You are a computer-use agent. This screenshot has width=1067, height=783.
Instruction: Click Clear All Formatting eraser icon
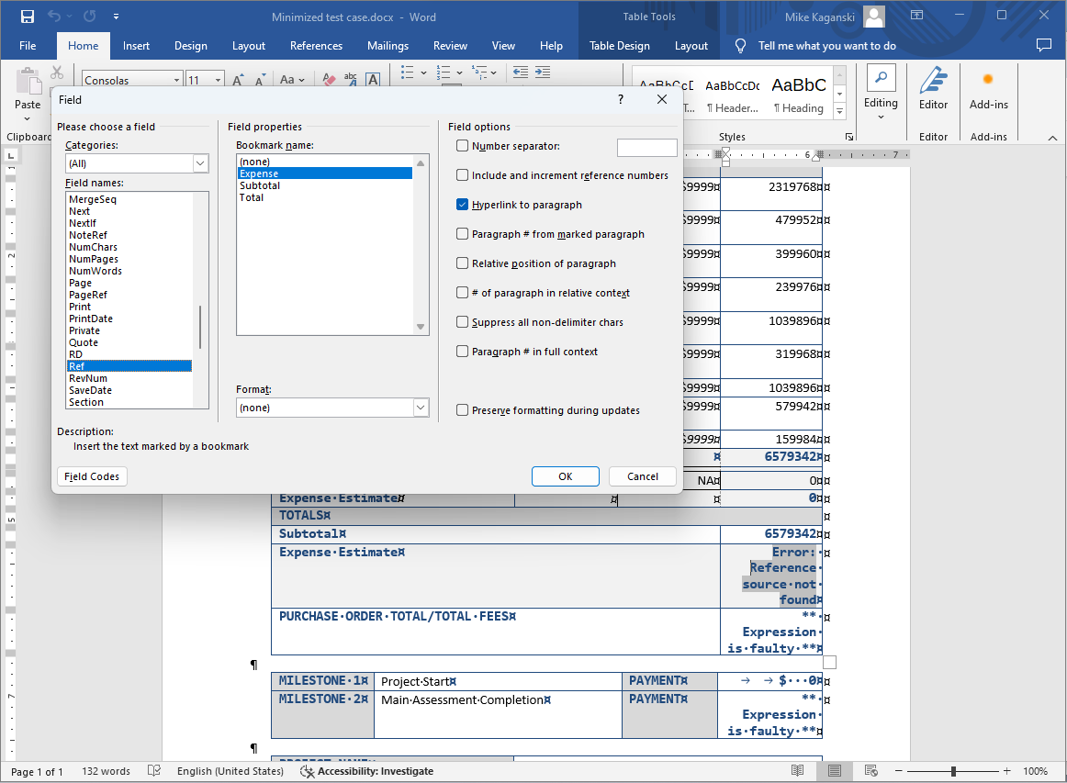pos(329,80)
